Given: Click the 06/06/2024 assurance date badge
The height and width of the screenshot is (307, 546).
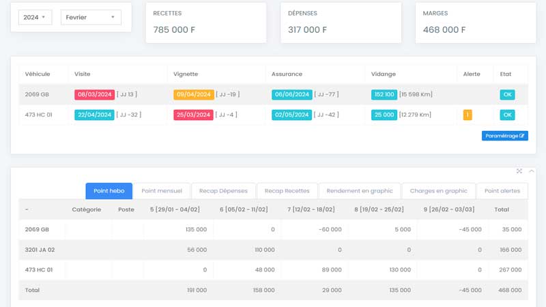Looking at the screenshot, I should pos(293,95).
